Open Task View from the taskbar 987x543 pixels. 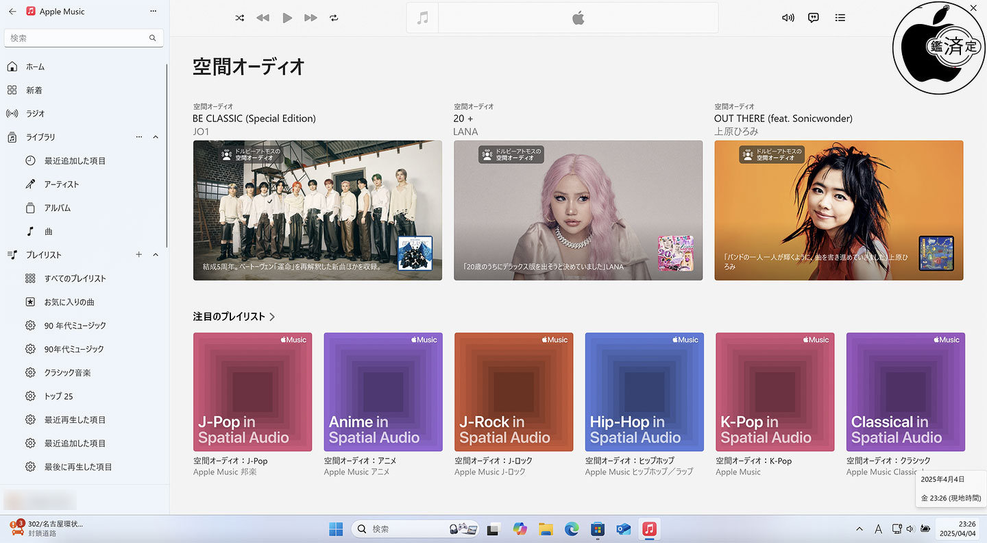pos(493,529)
